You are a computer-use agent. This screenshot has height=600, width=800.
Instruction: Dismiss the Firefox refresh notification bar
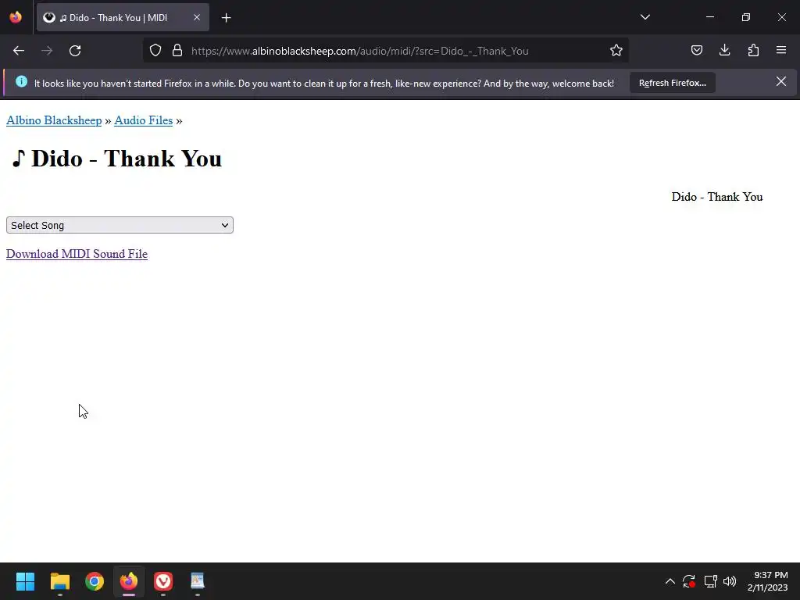coord(781,81)
